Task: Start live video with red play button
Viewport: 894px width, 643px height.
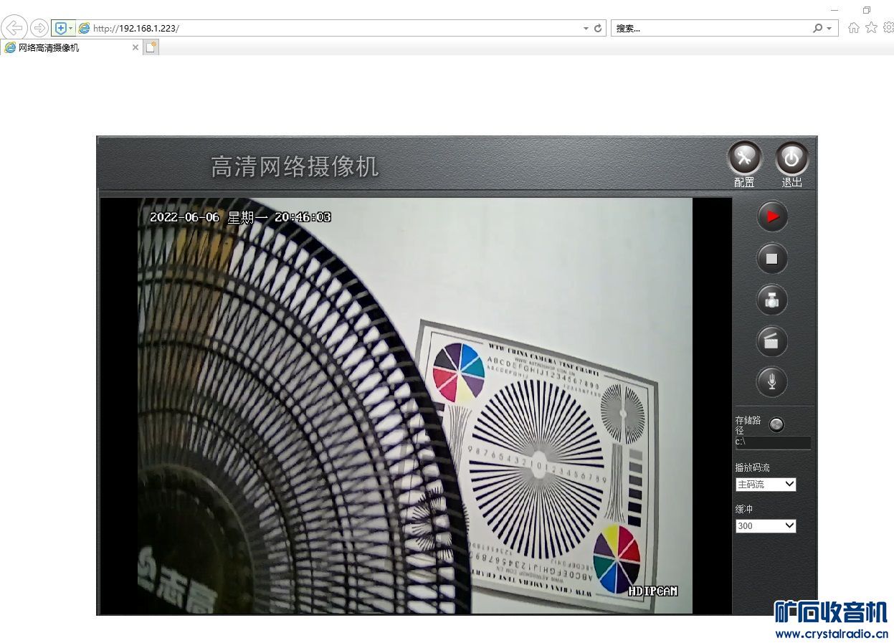Action: [x=772, y=216]
